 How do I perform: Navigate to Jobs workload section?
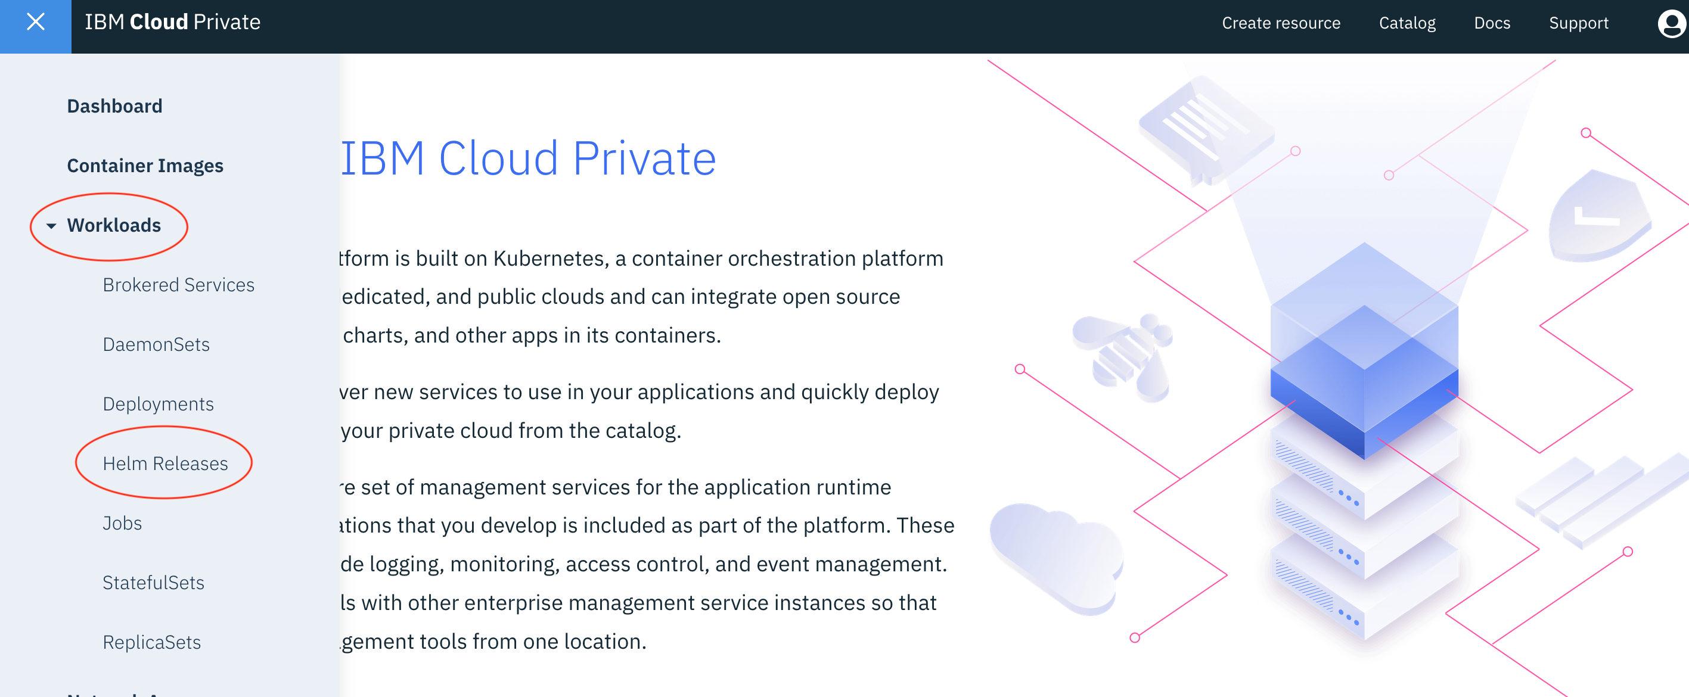click(123, 522)
